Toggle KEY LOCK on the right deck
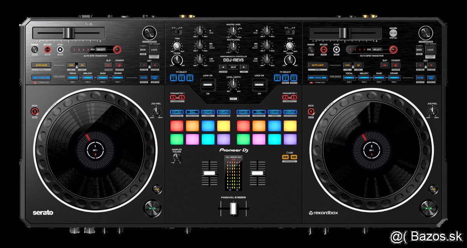 click(324, 50)
